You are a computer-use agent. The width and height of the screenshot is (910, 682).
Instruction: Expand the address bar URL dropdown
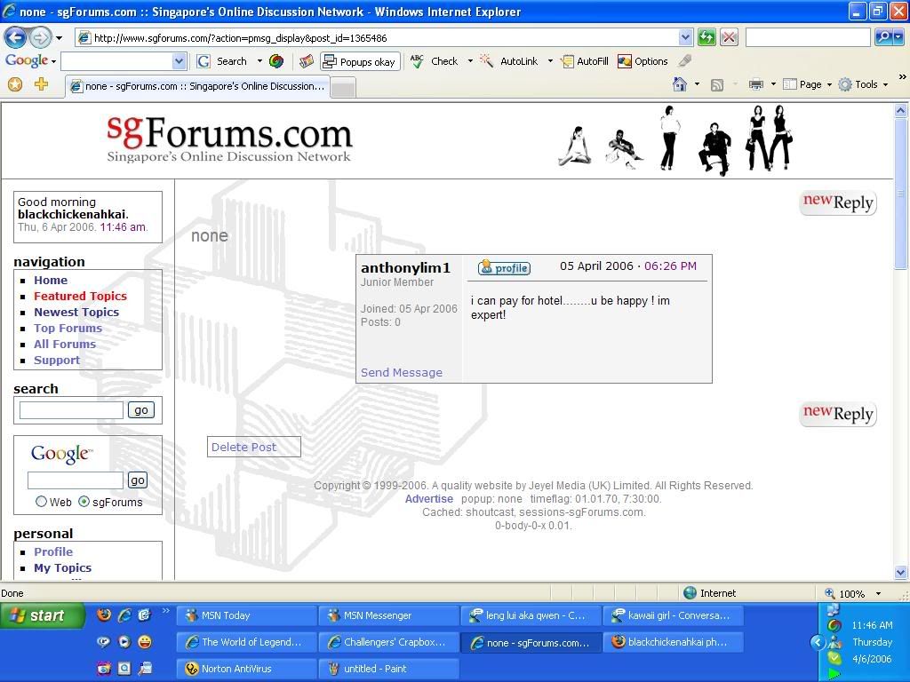tap(685, 37)
